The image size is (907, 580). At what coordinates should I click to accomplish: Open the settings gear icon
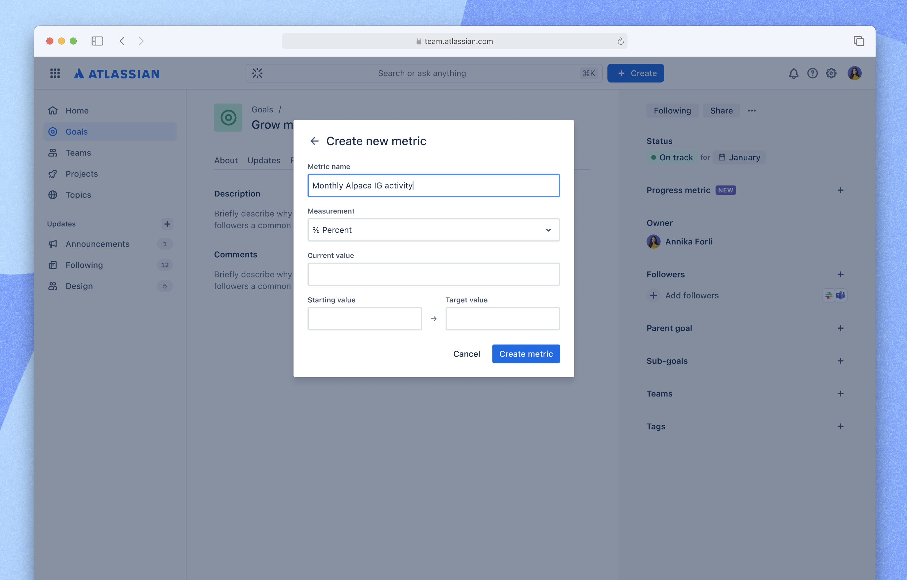pos(831,73)
